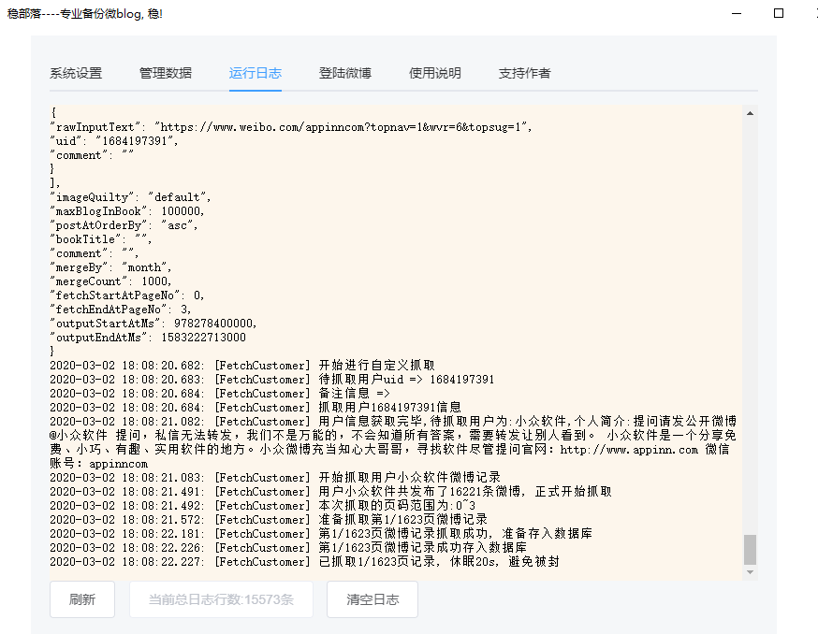The height and width of the screenshot is (634, 818).
Task: Click the log scrollbar up arrow
Action: tap(751, 113)
